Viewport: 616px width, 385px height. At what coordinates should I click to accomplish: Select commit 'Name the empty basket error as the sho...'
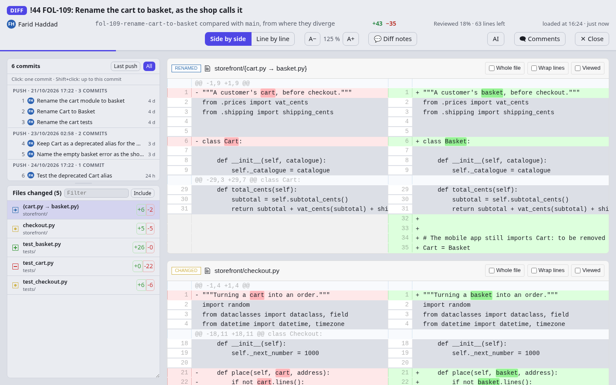coord(83,154)
